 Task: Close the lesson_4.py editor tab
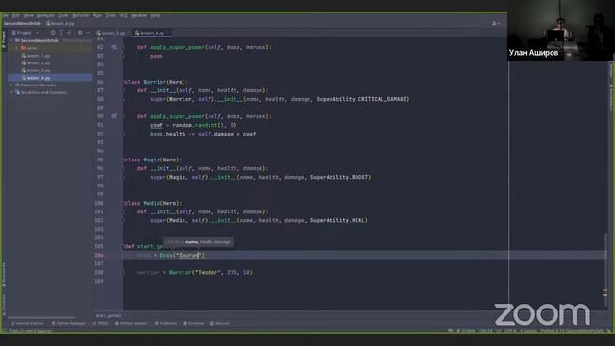[168, 33]
